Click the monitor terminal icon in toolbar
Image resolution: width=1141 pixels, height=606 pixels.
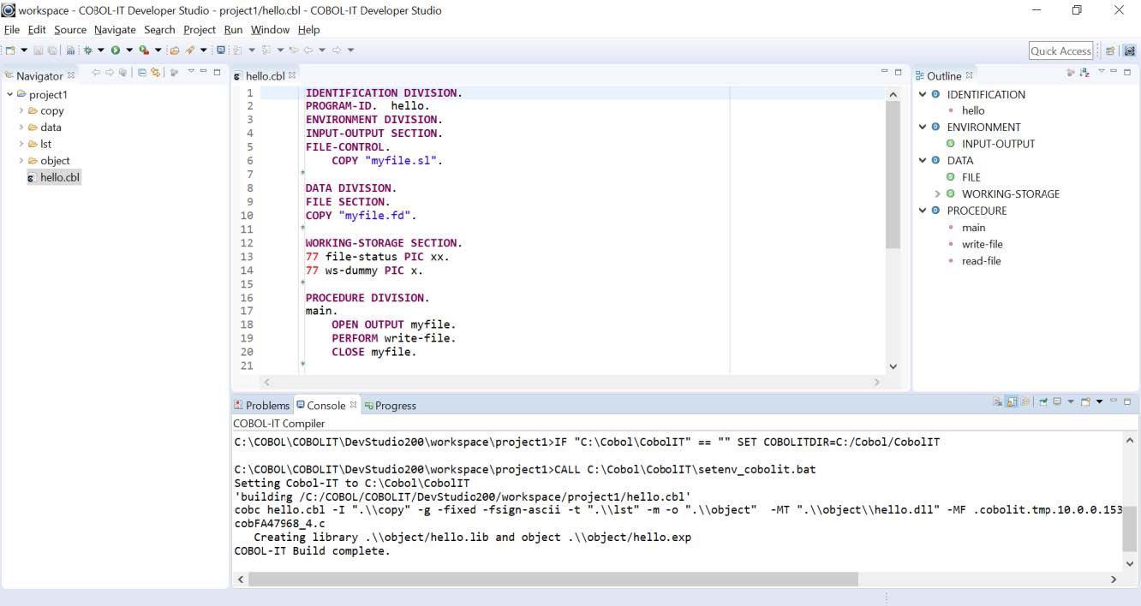[221, 50]
